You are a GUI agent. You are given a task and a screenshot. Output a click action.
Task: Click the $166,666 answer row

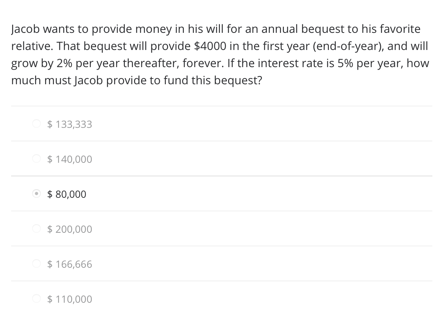220,264
